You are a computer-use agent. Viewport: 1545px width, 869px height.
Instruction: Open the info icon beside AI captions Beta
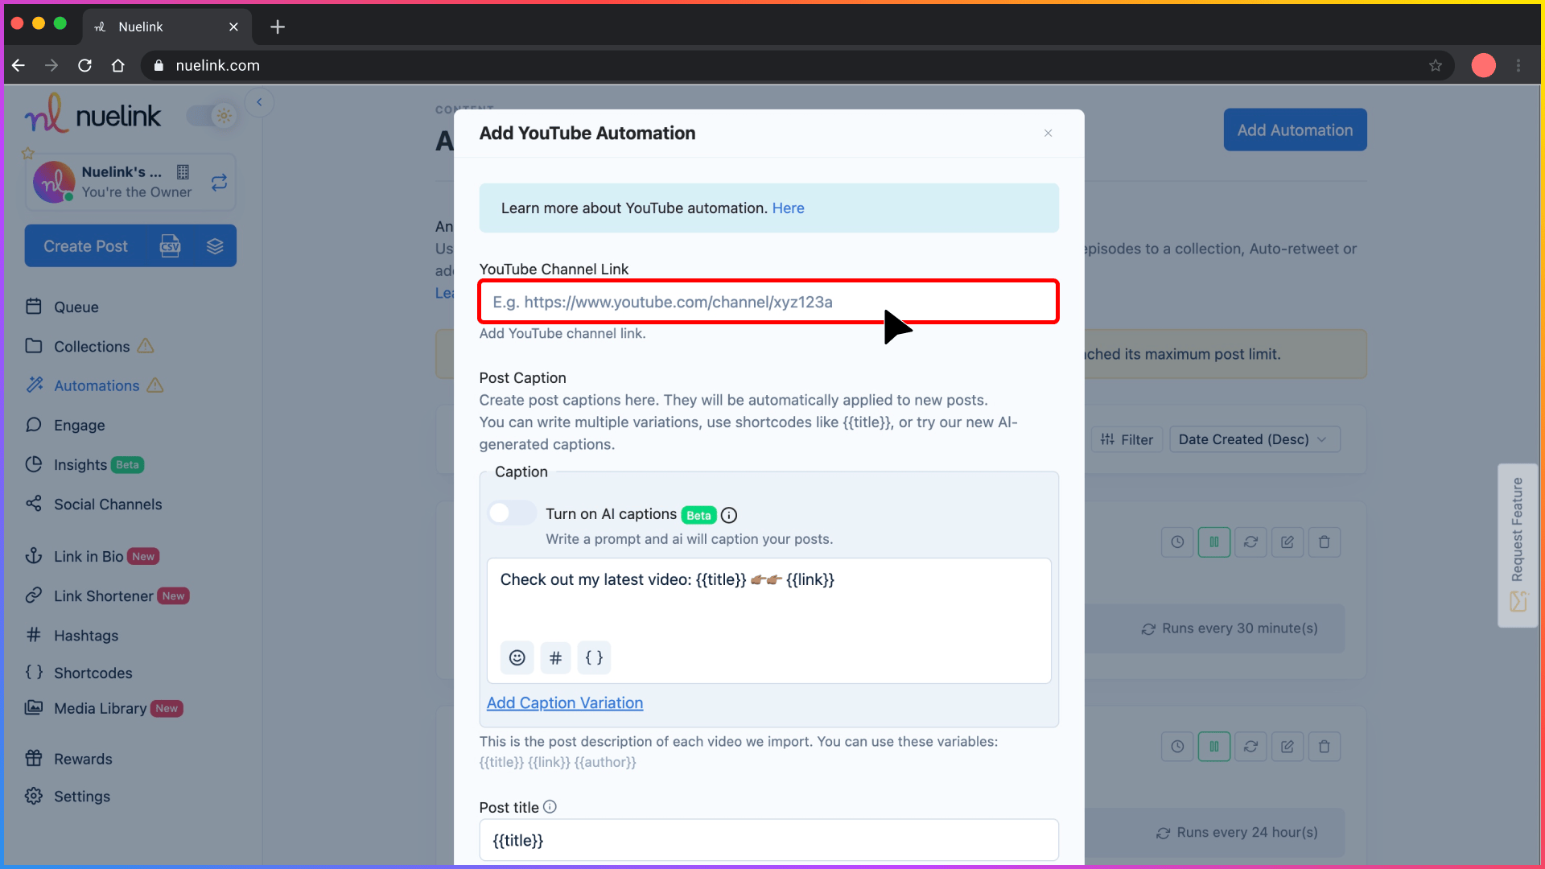[729, 515]
